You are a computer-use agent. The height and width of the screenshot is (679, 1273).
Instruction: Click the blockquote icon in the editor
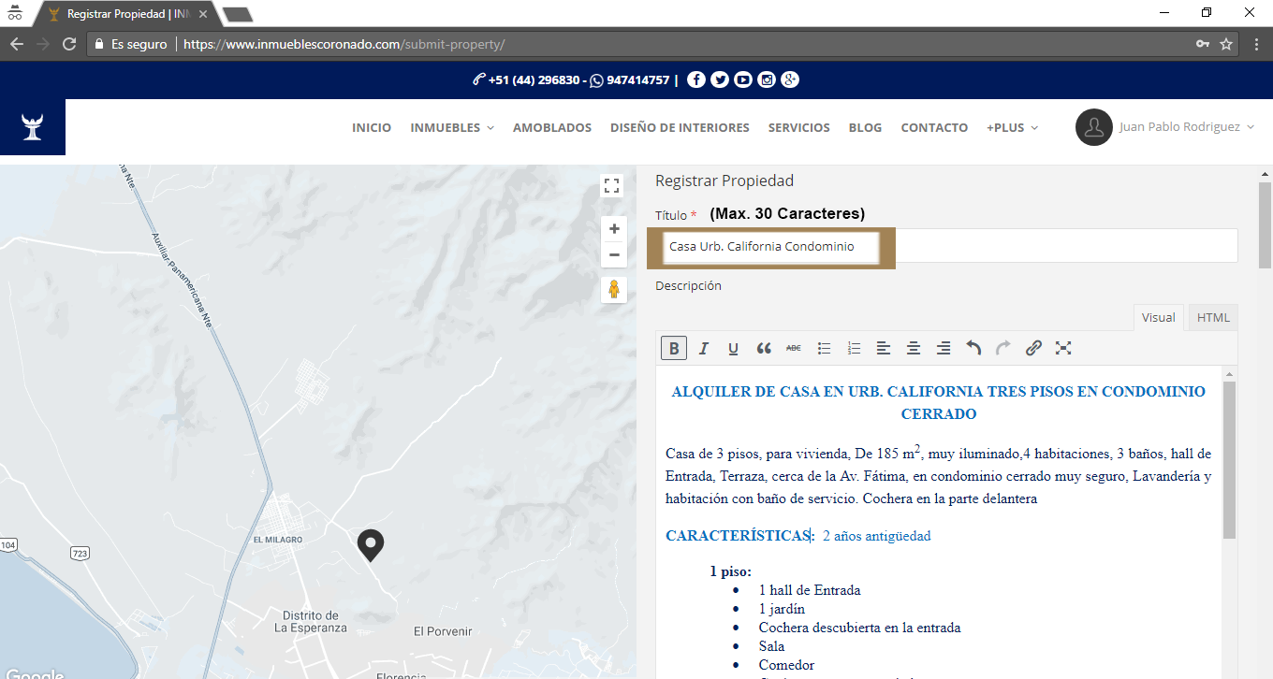click(x=764, y=348)
